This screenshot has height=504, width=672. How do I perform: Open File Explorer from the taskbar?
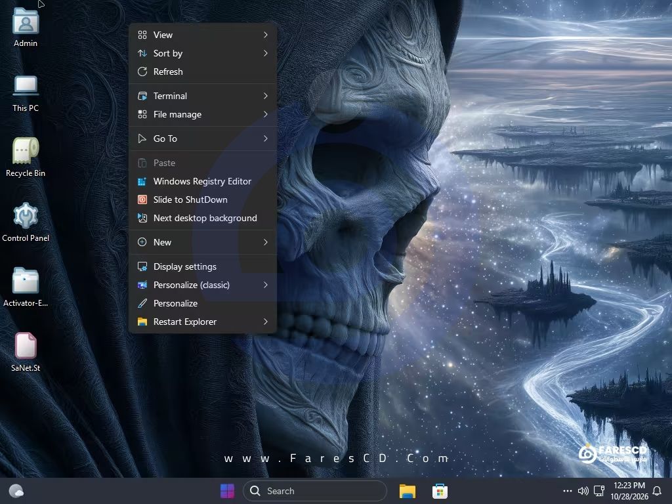[407, 491]
